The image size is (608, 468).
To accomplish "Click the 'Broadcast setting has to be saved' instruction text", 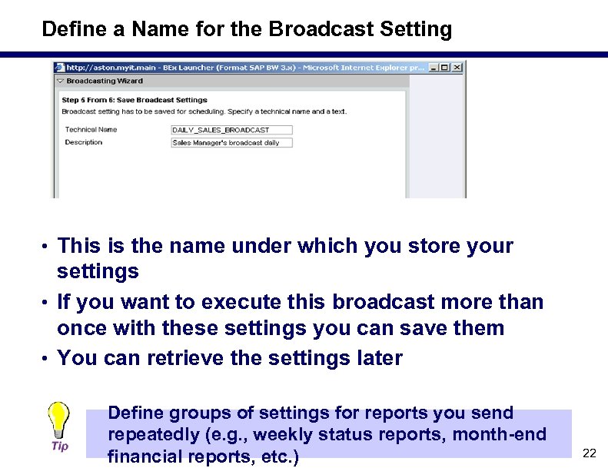I will (204, 111).
